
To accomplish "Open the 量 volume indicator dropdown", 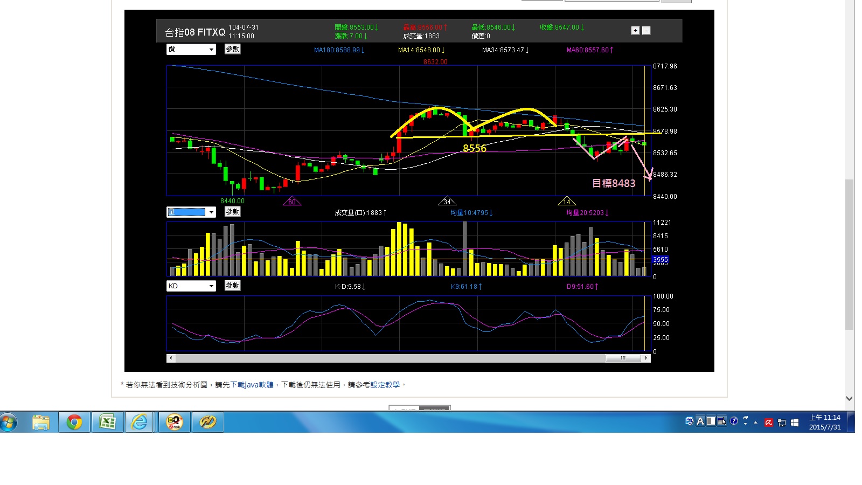I will point(191,212).
